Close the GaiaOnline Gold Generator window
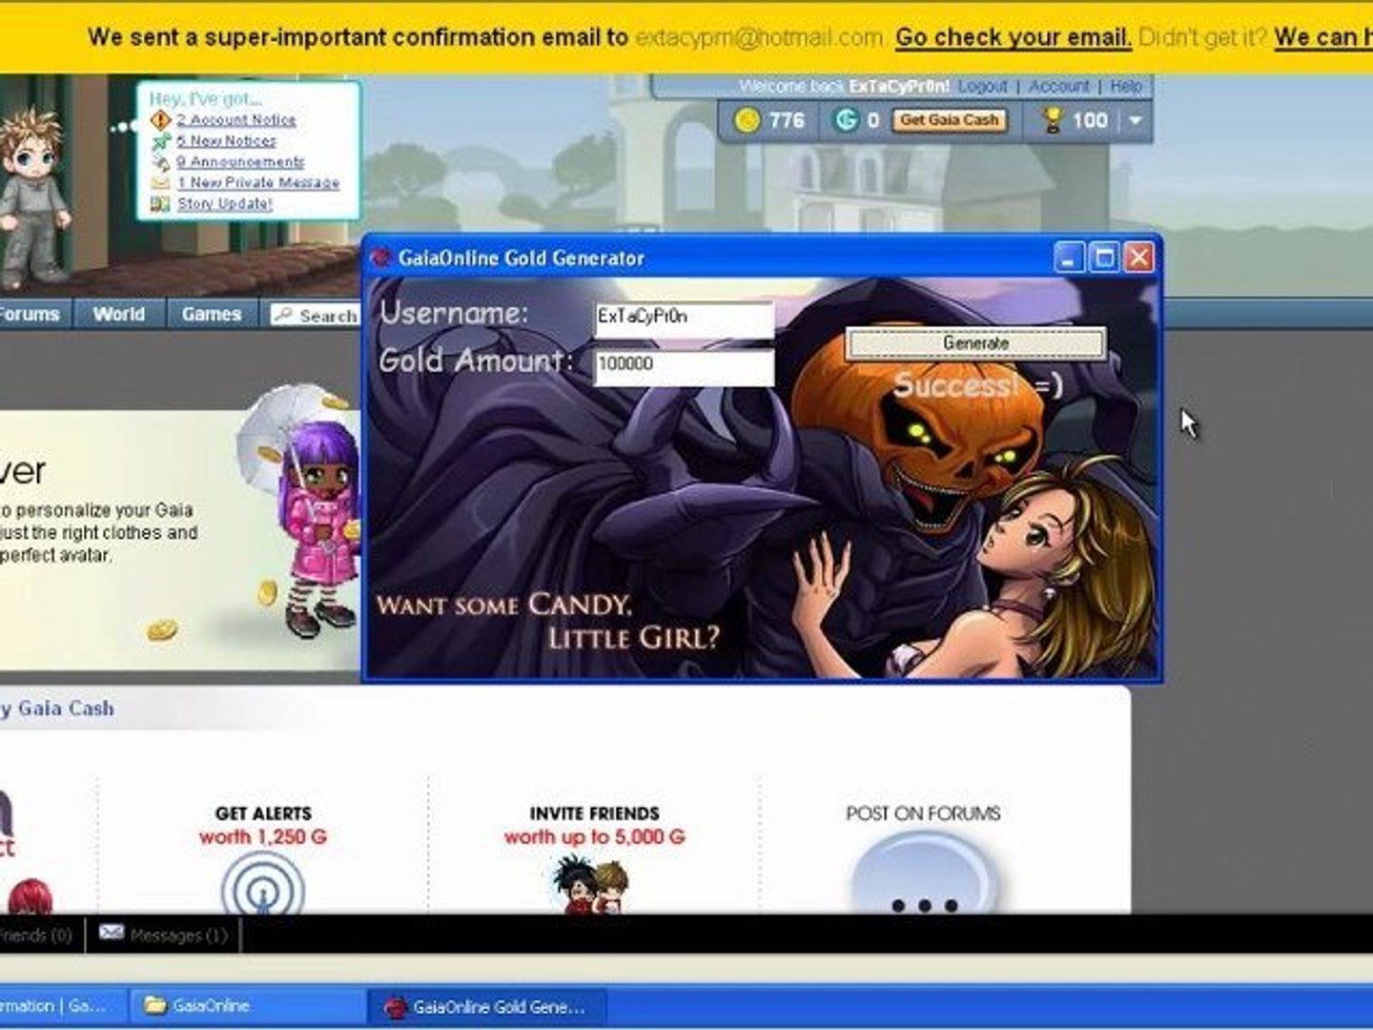Viewport: 1373px width, 1030px height. (1139, 257)
